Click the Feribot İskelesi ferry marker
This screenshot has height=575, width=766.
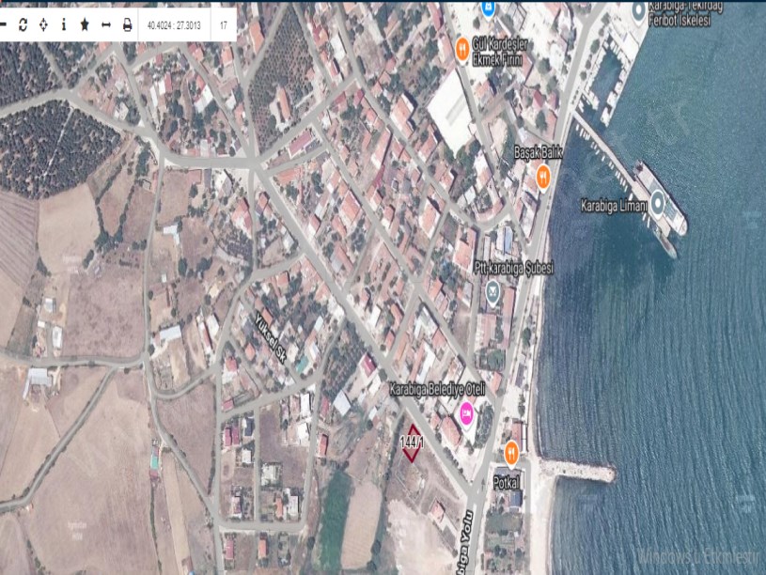(x=640, y=11)
